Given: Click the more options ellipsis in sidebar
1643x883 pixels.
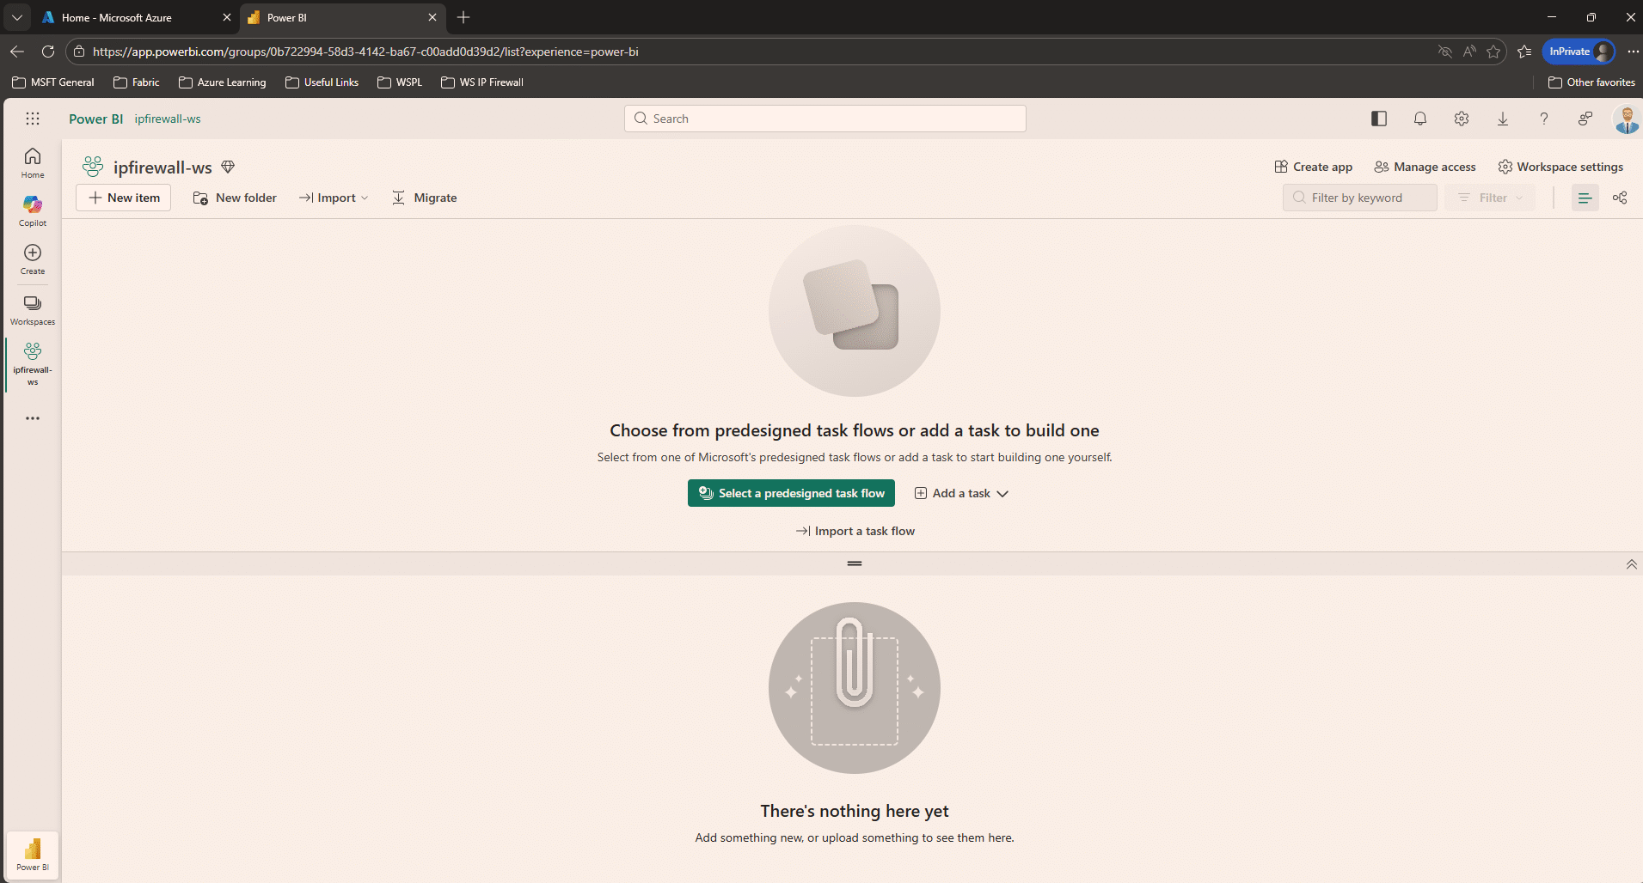Looking at the screenshot, I should tap(32, 418).
